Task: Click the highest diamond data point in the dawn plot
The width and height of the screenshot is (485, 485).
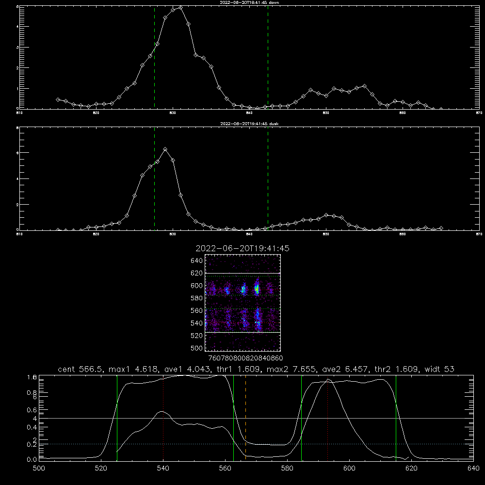Action: [x=180, y=7]
